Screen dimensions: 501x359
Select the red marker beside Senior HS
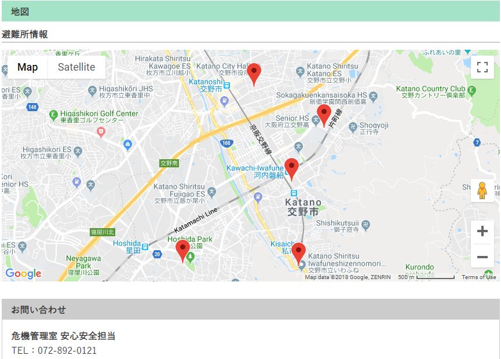coord(324,116)
